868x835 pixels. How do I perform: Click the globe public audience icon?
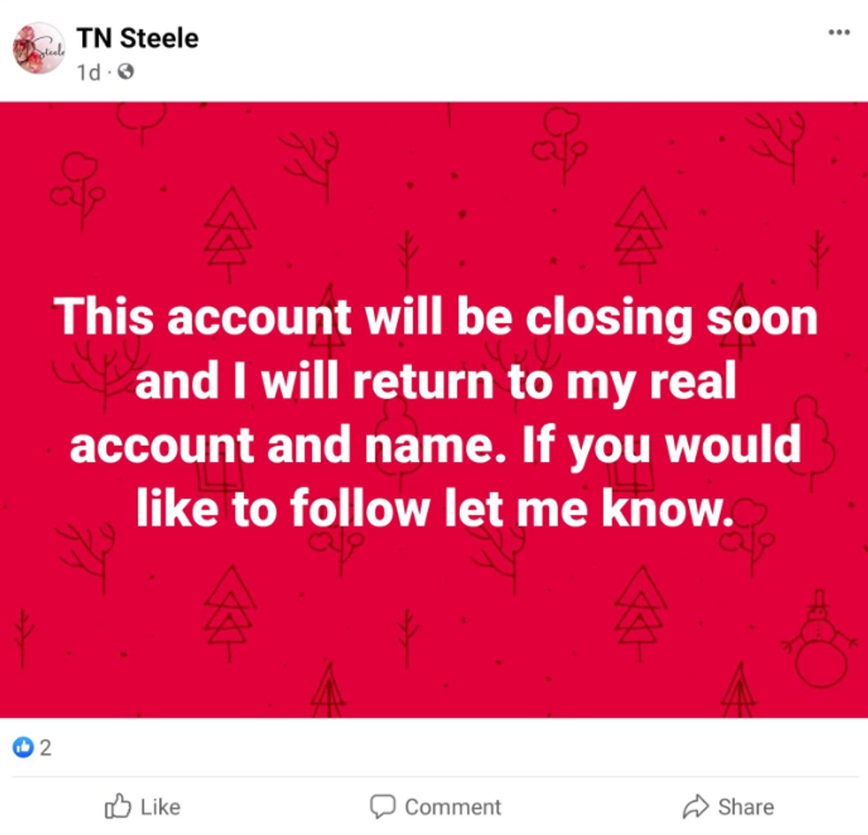click(126, 72)
